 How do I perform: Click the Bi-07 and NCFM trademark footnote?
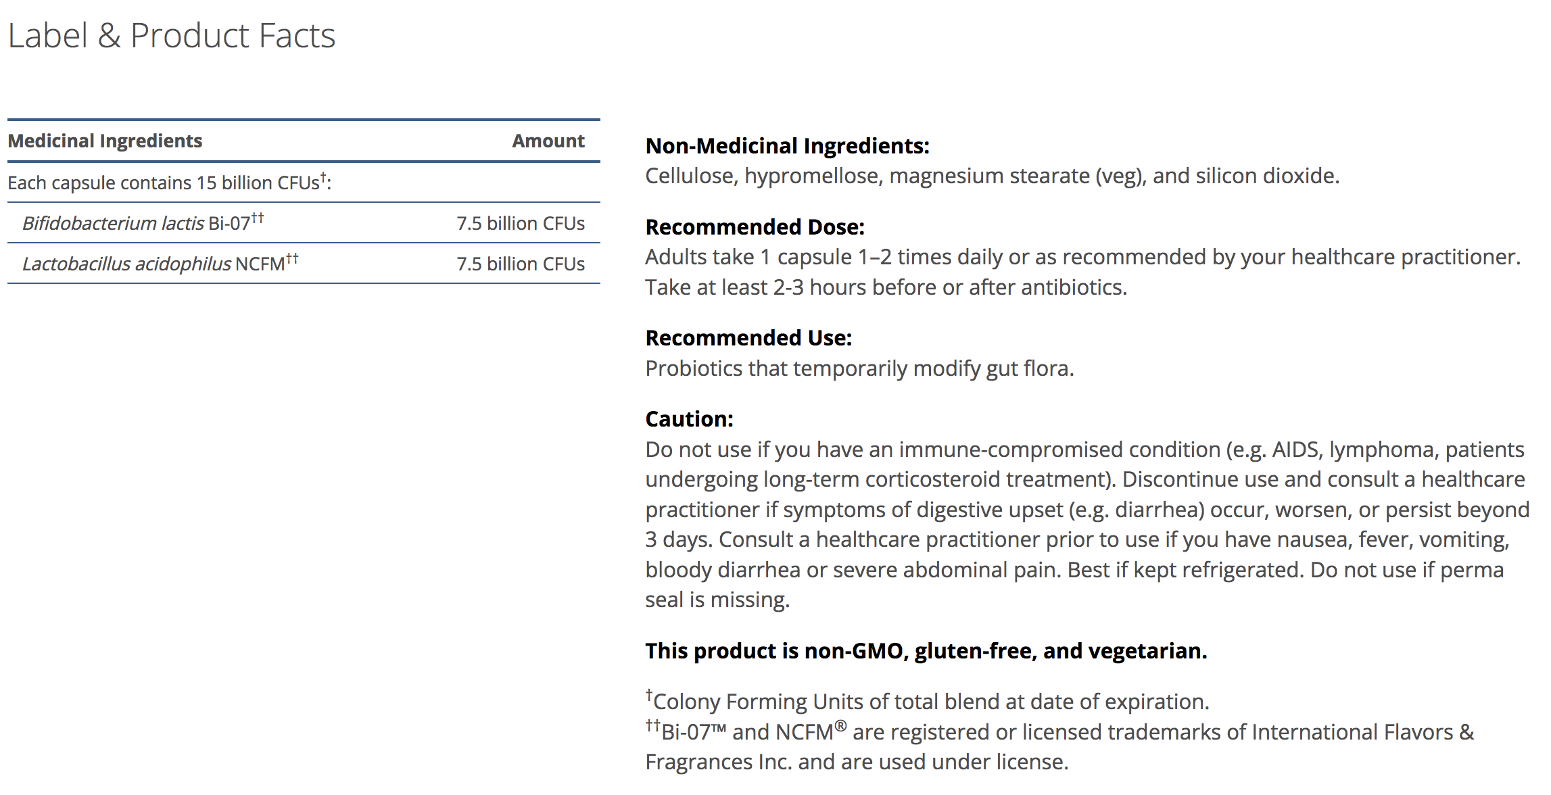pyautogui.click(x=1059, y=732)
